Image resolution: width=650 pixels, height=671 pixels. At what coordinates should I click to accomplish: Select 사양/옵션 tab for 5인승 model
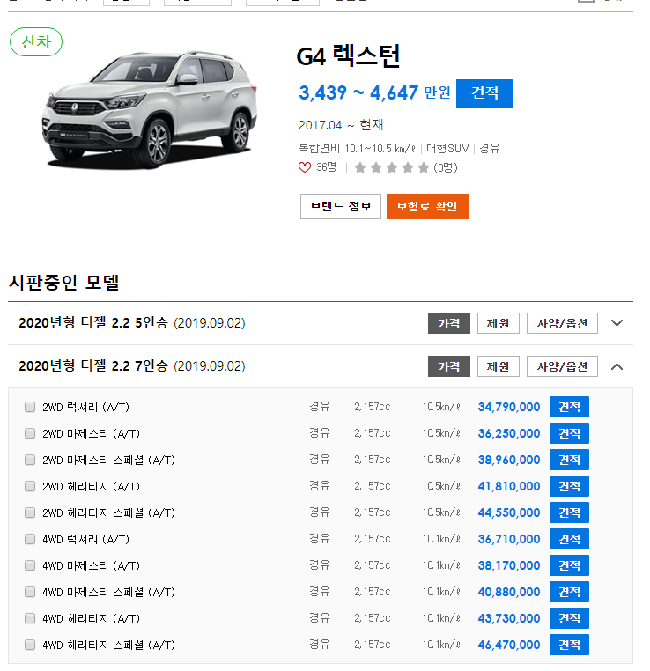562,323
